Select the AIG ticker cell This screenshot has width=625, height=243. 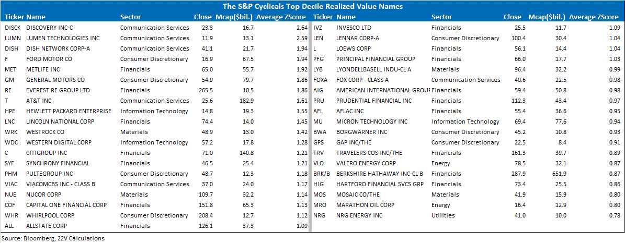coord(319,90)
